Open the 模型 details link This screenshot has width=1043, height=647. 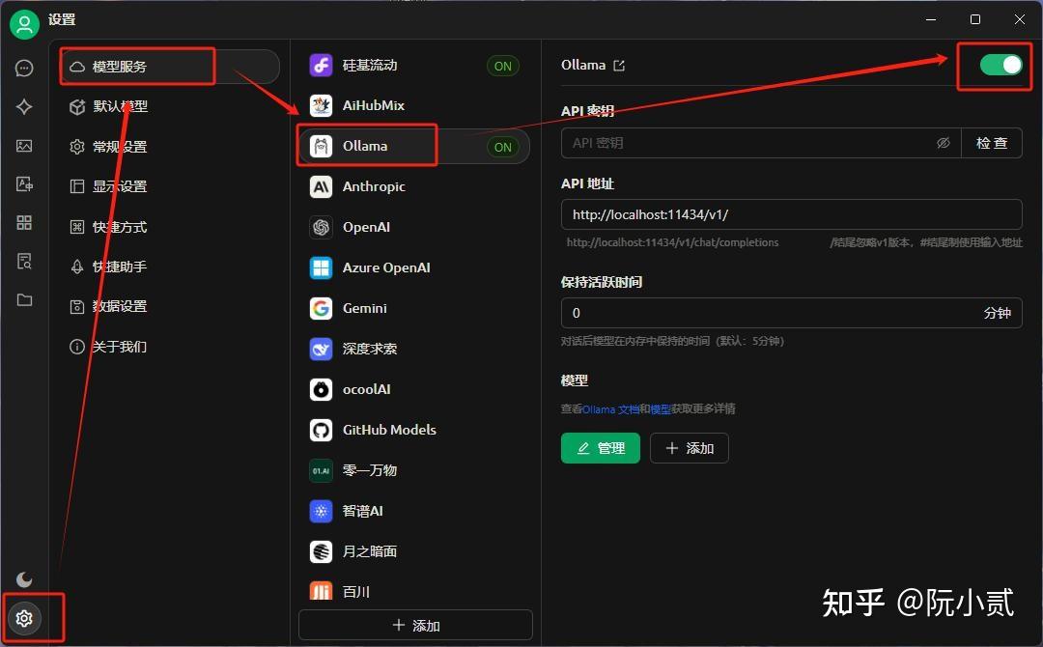click(661, 408)
